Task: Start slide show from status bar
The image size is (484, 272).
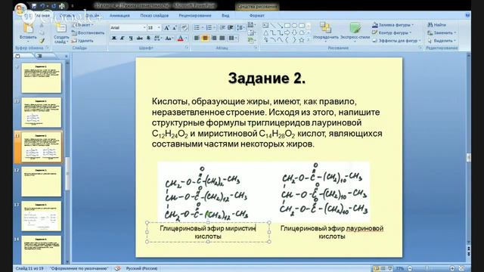Action: click(390, 269)
